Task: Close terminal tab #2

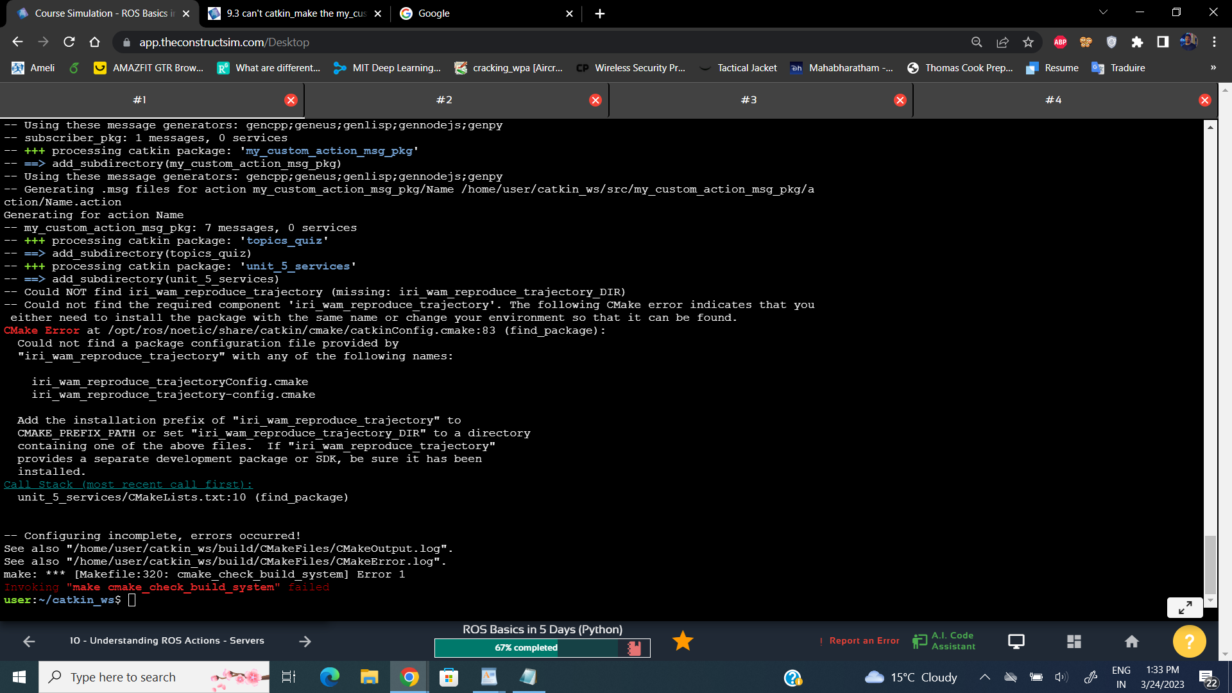Action: coord(595,100)
